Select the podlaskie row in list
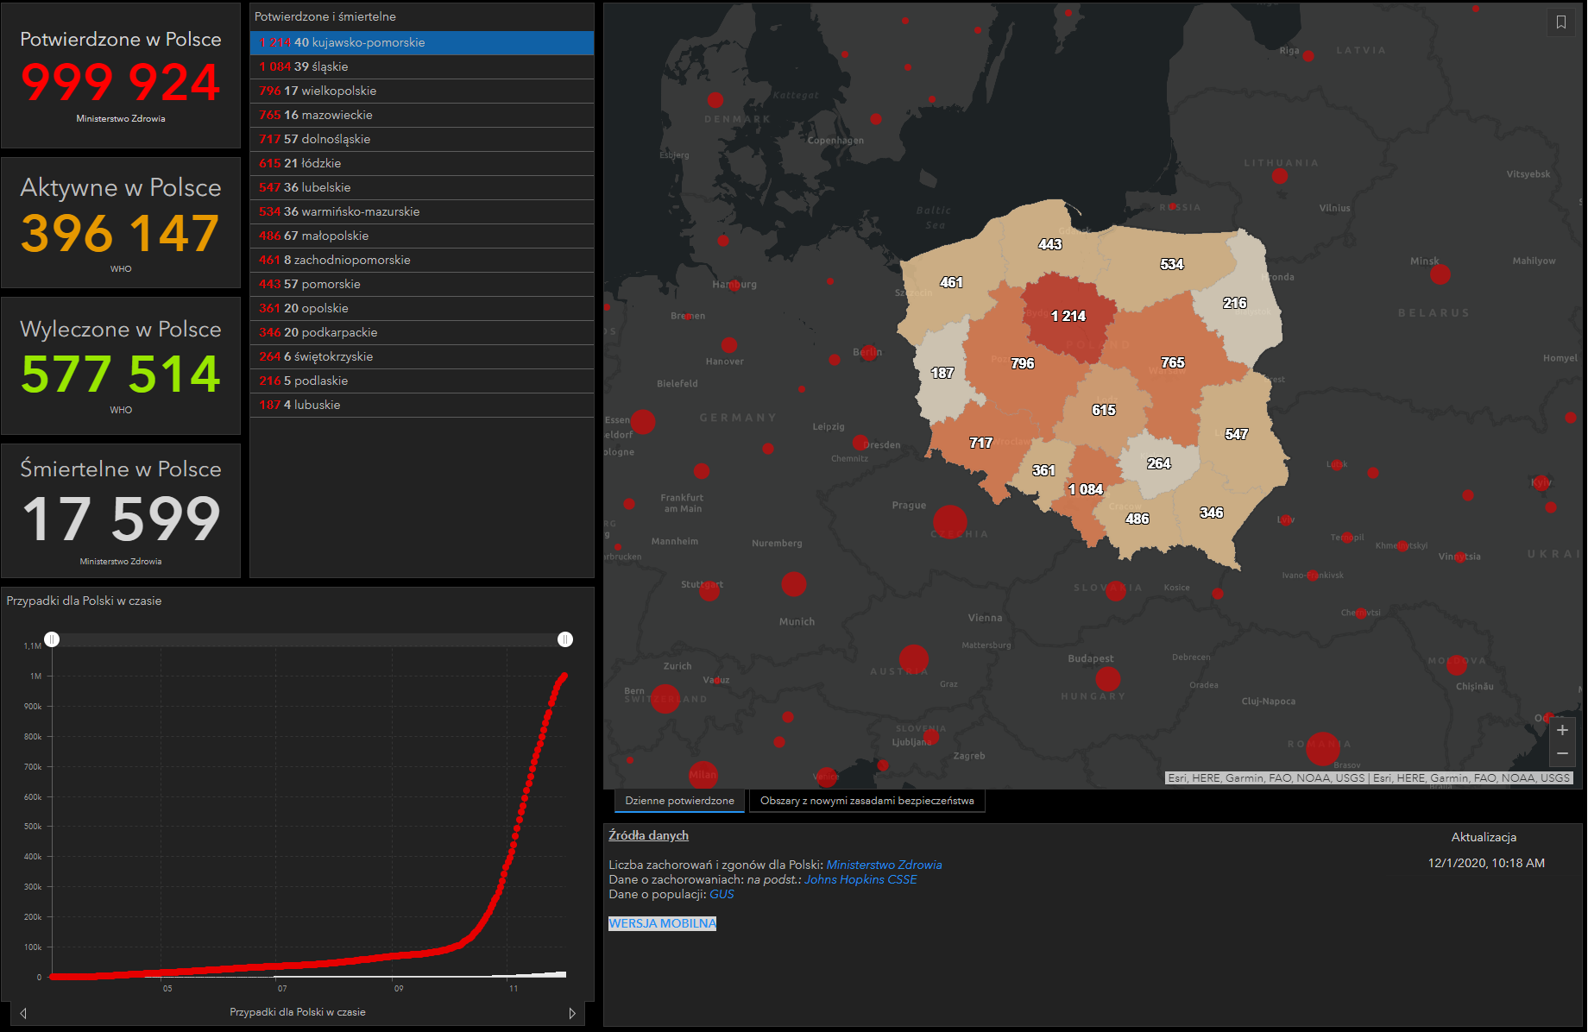1588x1032 pixels. [x=422, y=381]
